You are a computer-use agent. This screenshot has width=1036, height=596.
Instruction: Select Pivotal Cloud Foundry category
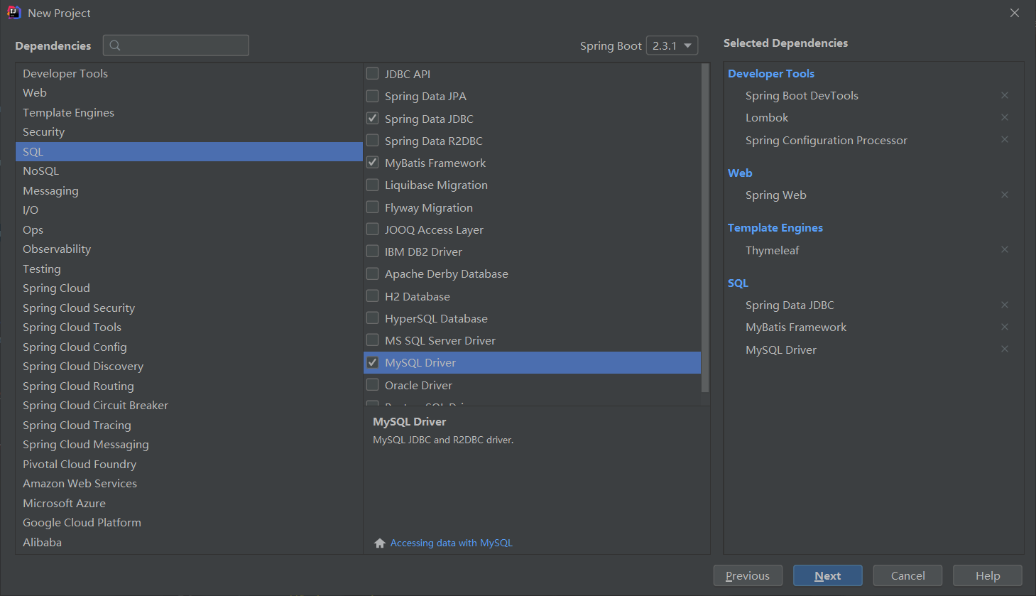point(189,464)
